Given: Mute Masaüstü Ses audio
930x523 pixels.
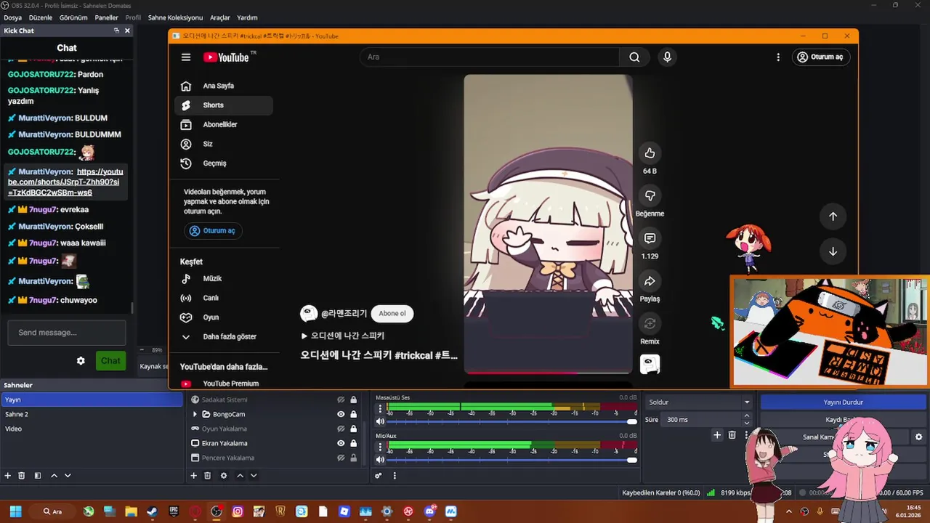Looking at the screenshot, I should click(x=380, y=421).
